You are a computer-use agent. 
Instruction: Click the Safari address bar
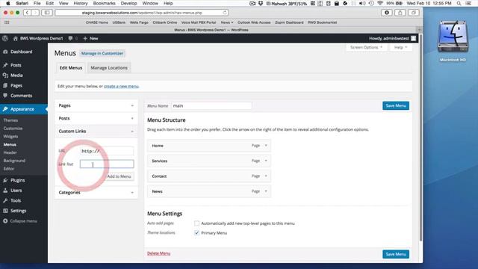click(142, 13)
